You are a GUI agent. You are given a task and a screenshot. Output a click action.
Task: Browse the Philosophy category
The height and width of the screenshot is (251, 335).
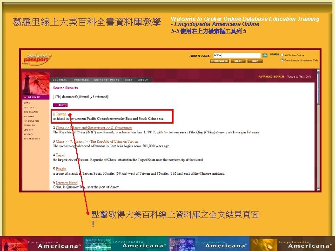[32, 121]
